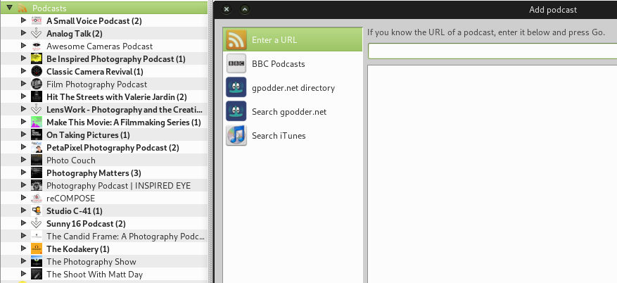
Task: Click The Kodakery orange cover icon
Action: point(36,249)
